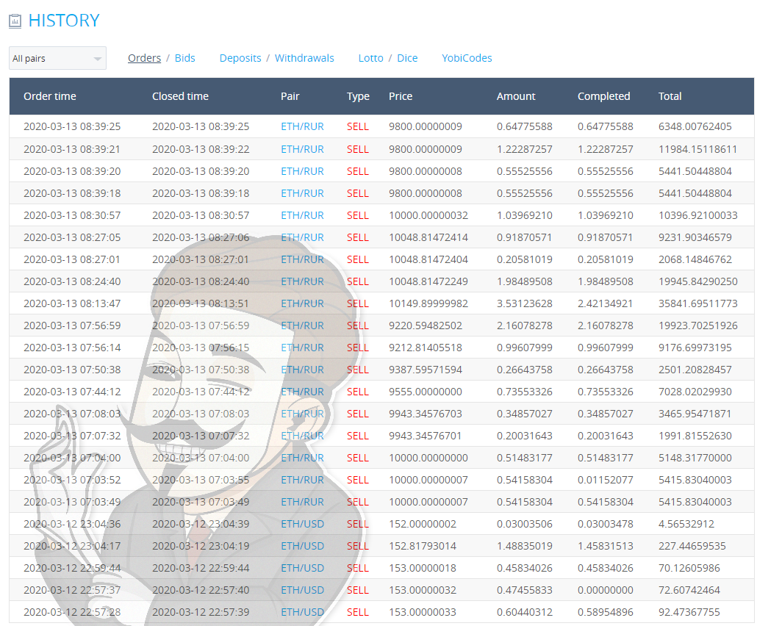Click the Amount column header

516,96
